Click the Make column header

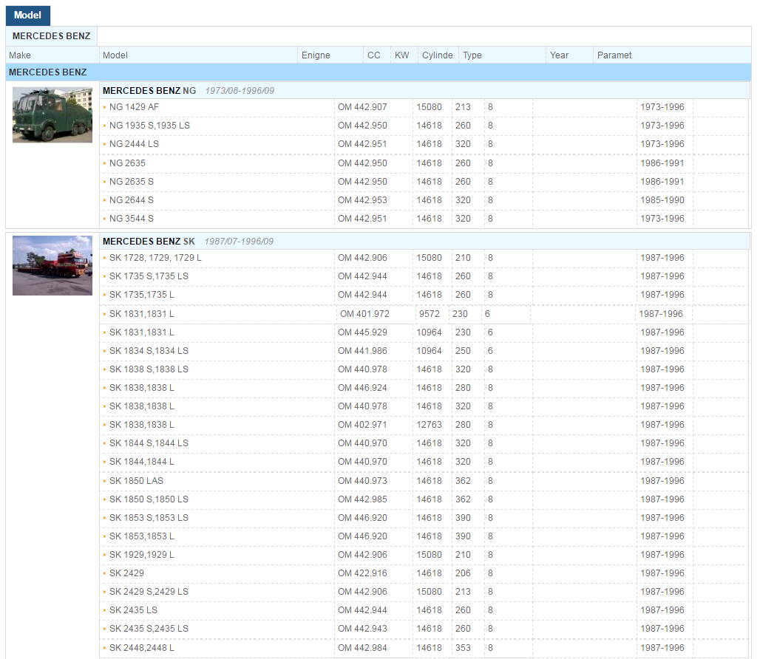coord(20,55)
